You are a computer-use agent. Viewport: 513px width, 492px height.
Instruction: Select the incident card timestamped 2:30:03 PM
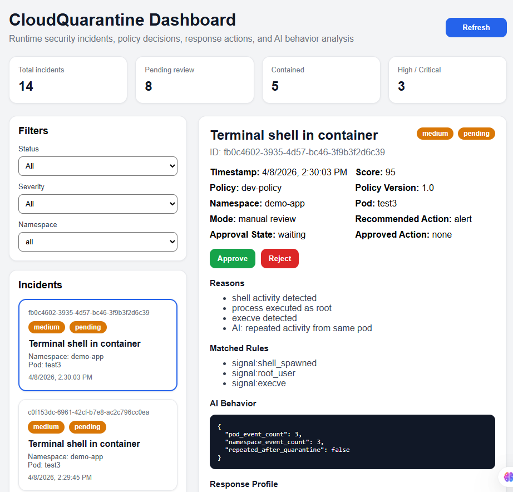pos(98,345)
